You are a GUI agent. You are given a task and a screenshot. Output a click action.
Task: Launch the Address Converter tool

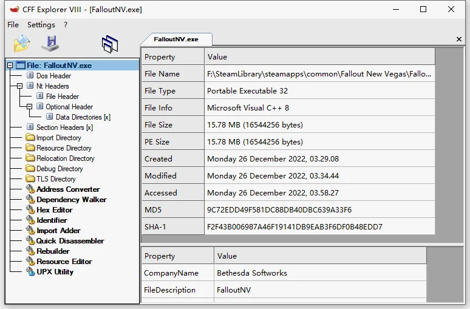pos(68,189)
